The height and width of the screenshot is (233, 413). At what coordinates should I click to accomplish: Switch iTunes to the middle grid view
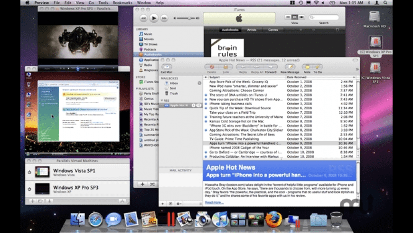point(294,17)
